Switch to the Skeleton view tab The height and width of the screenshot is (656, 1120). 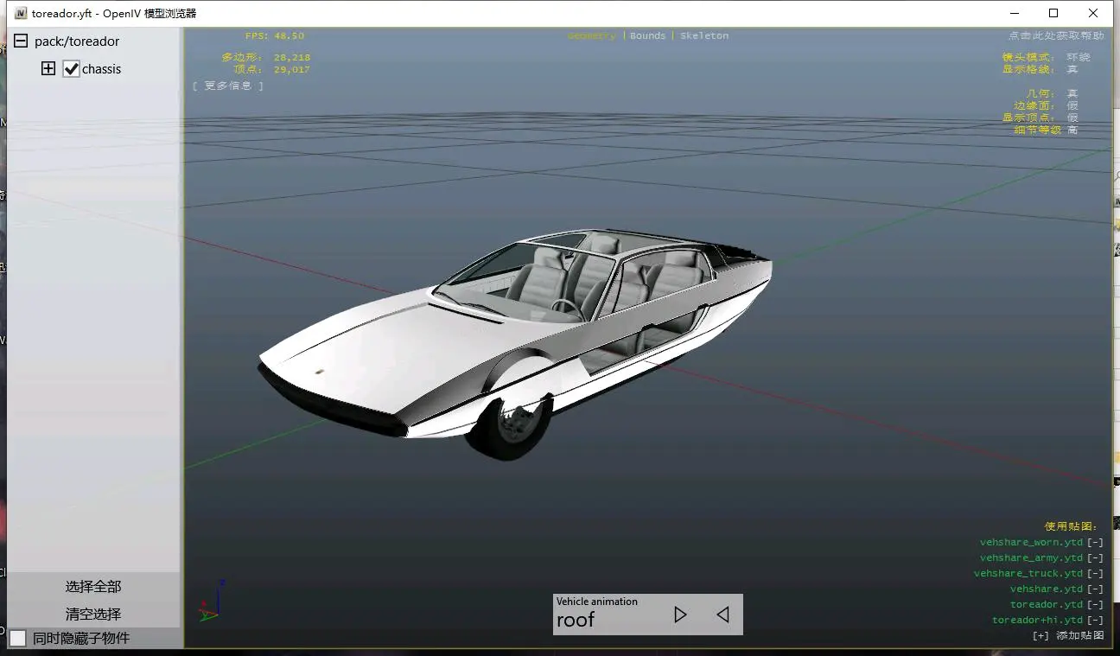click(x=704, y=36)
